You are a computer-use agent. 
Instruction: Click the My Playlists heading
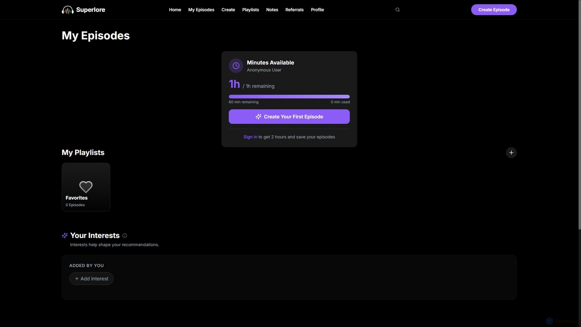pos(83,153)
